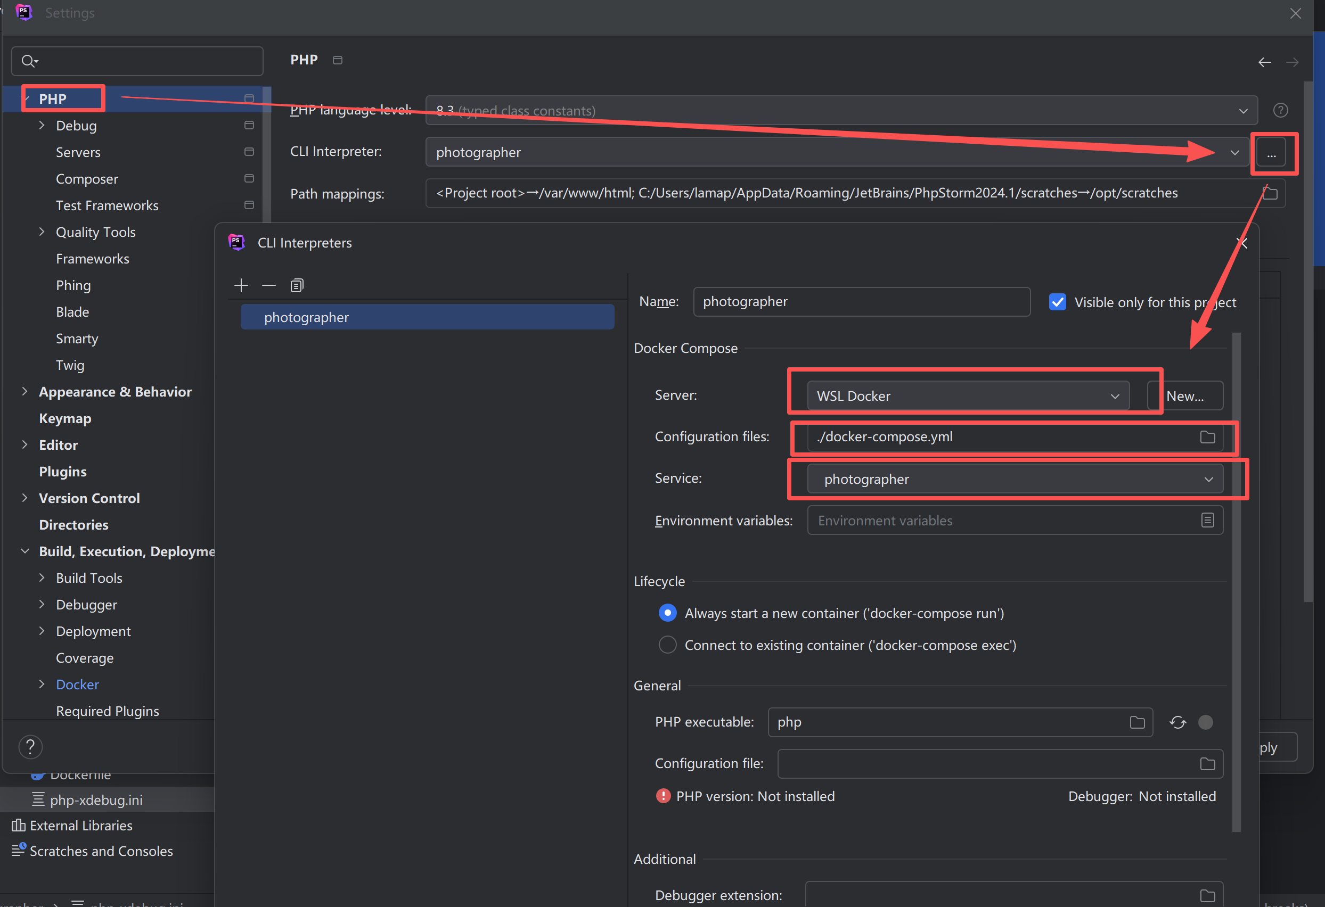
Task: Click the CLI Interpreter '...' browse button
Action: [1271, 153]
